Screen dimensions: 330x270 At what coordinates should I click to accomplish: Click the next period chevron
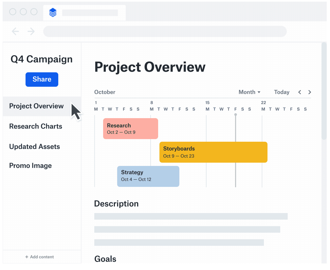[309, 92]
